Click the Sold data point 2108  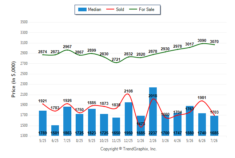pyautogui.click(x=127, y=94)
